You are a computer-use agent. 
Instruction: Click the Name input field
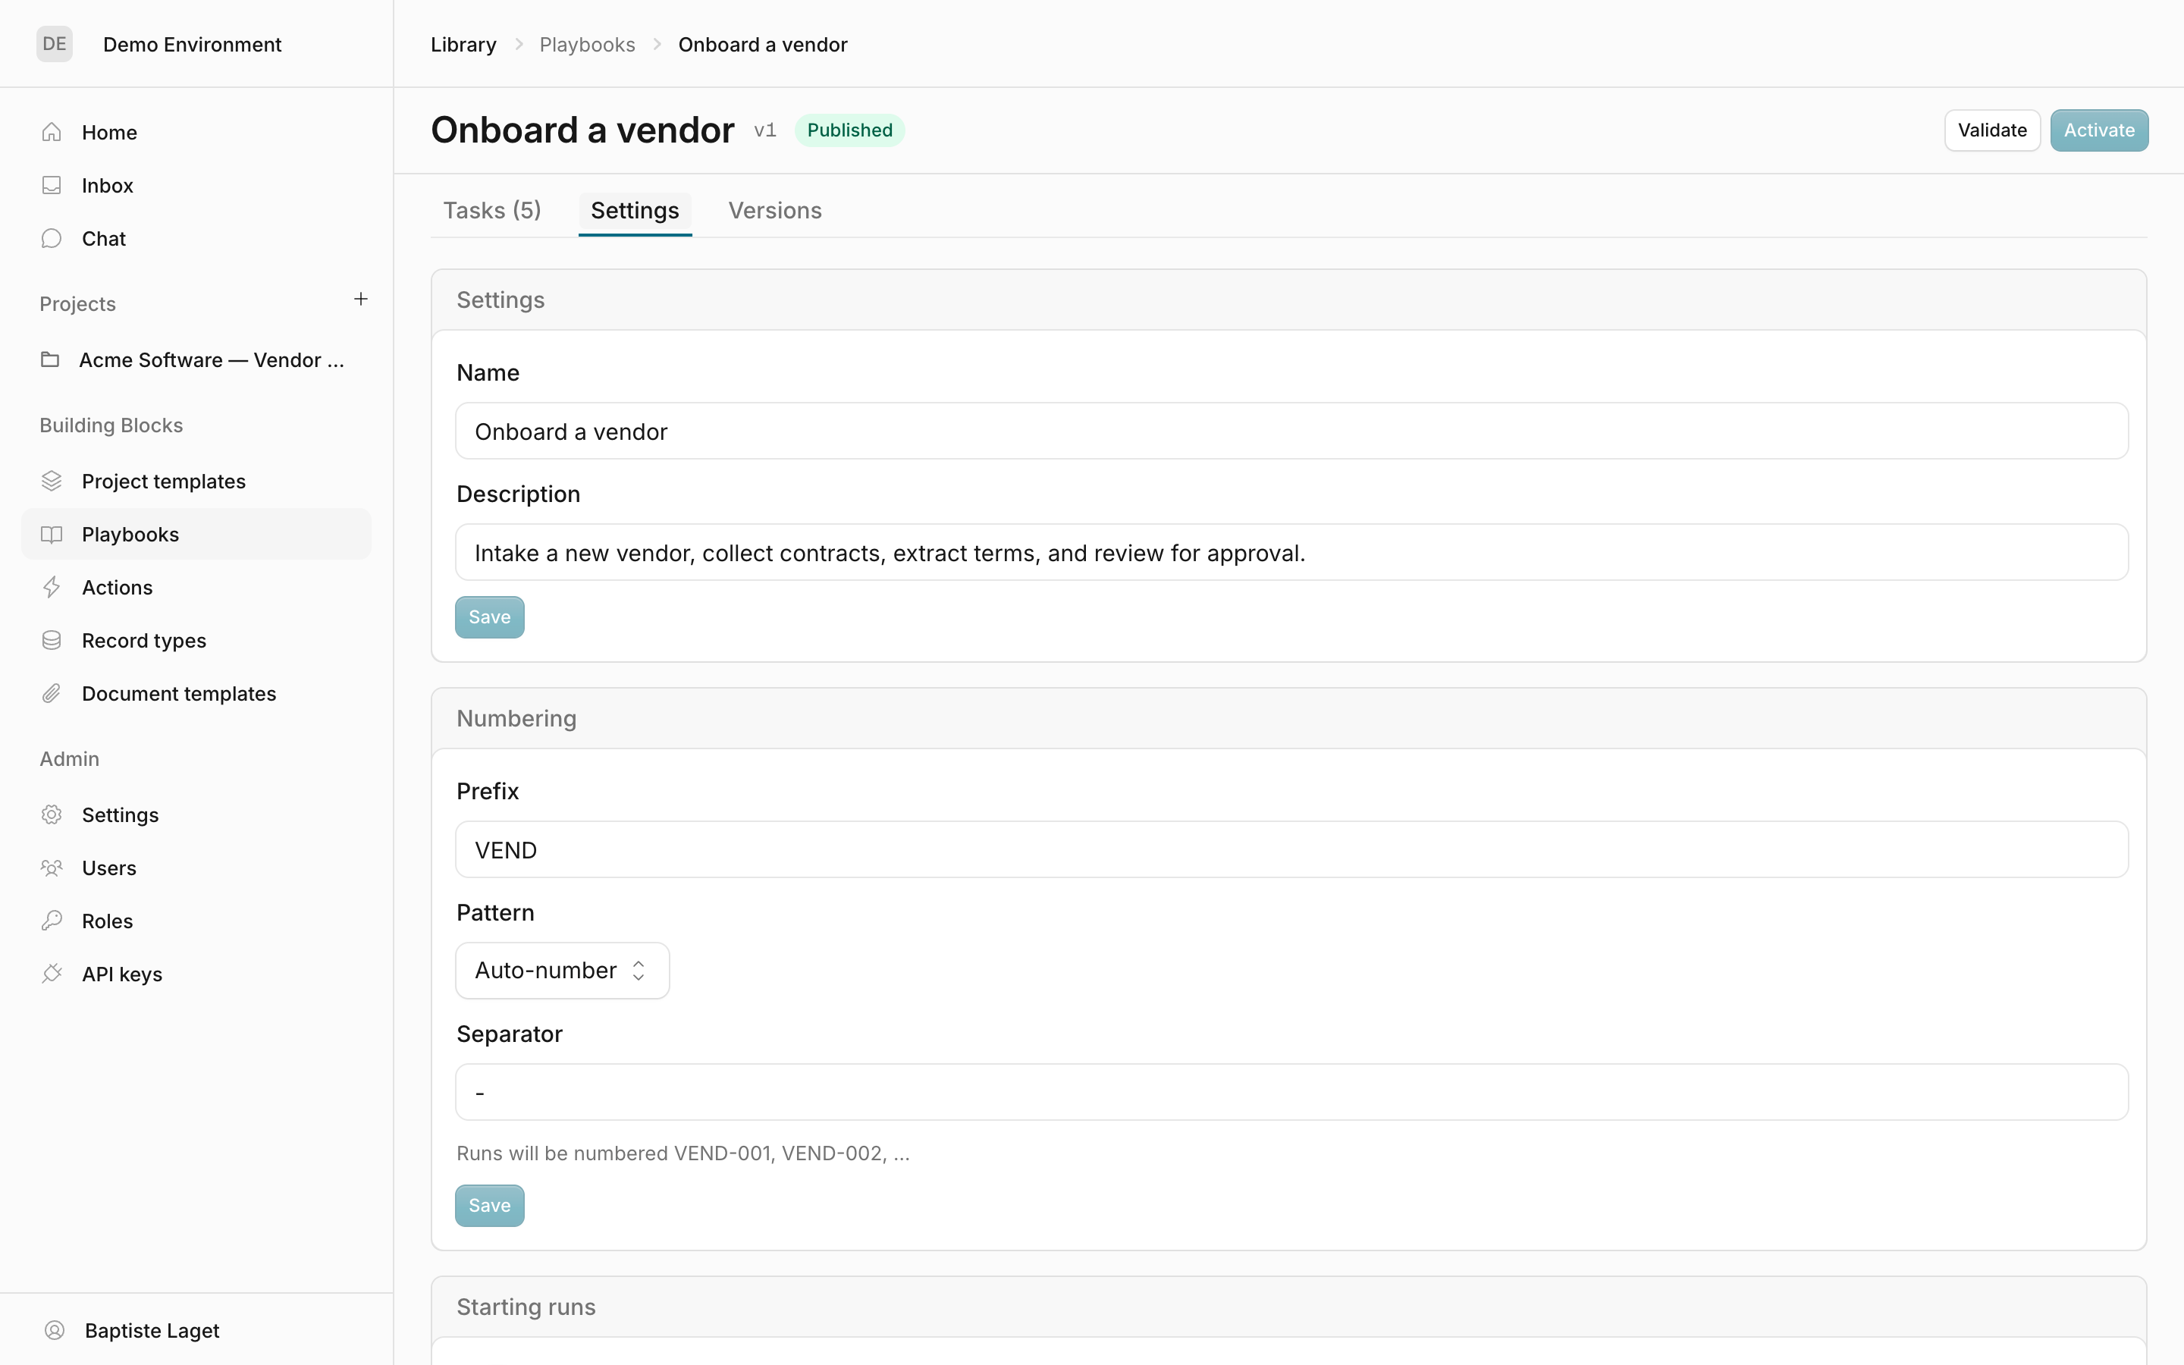coord(1291,431)
